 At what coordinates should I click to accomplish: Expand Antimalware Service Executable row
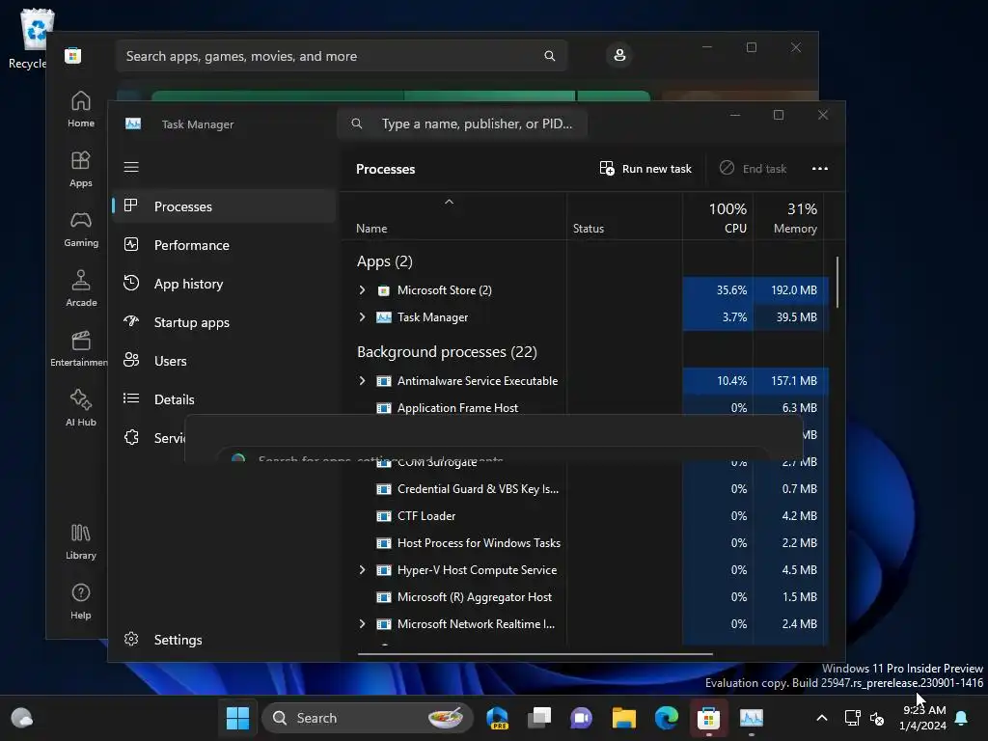pos(362,380)
